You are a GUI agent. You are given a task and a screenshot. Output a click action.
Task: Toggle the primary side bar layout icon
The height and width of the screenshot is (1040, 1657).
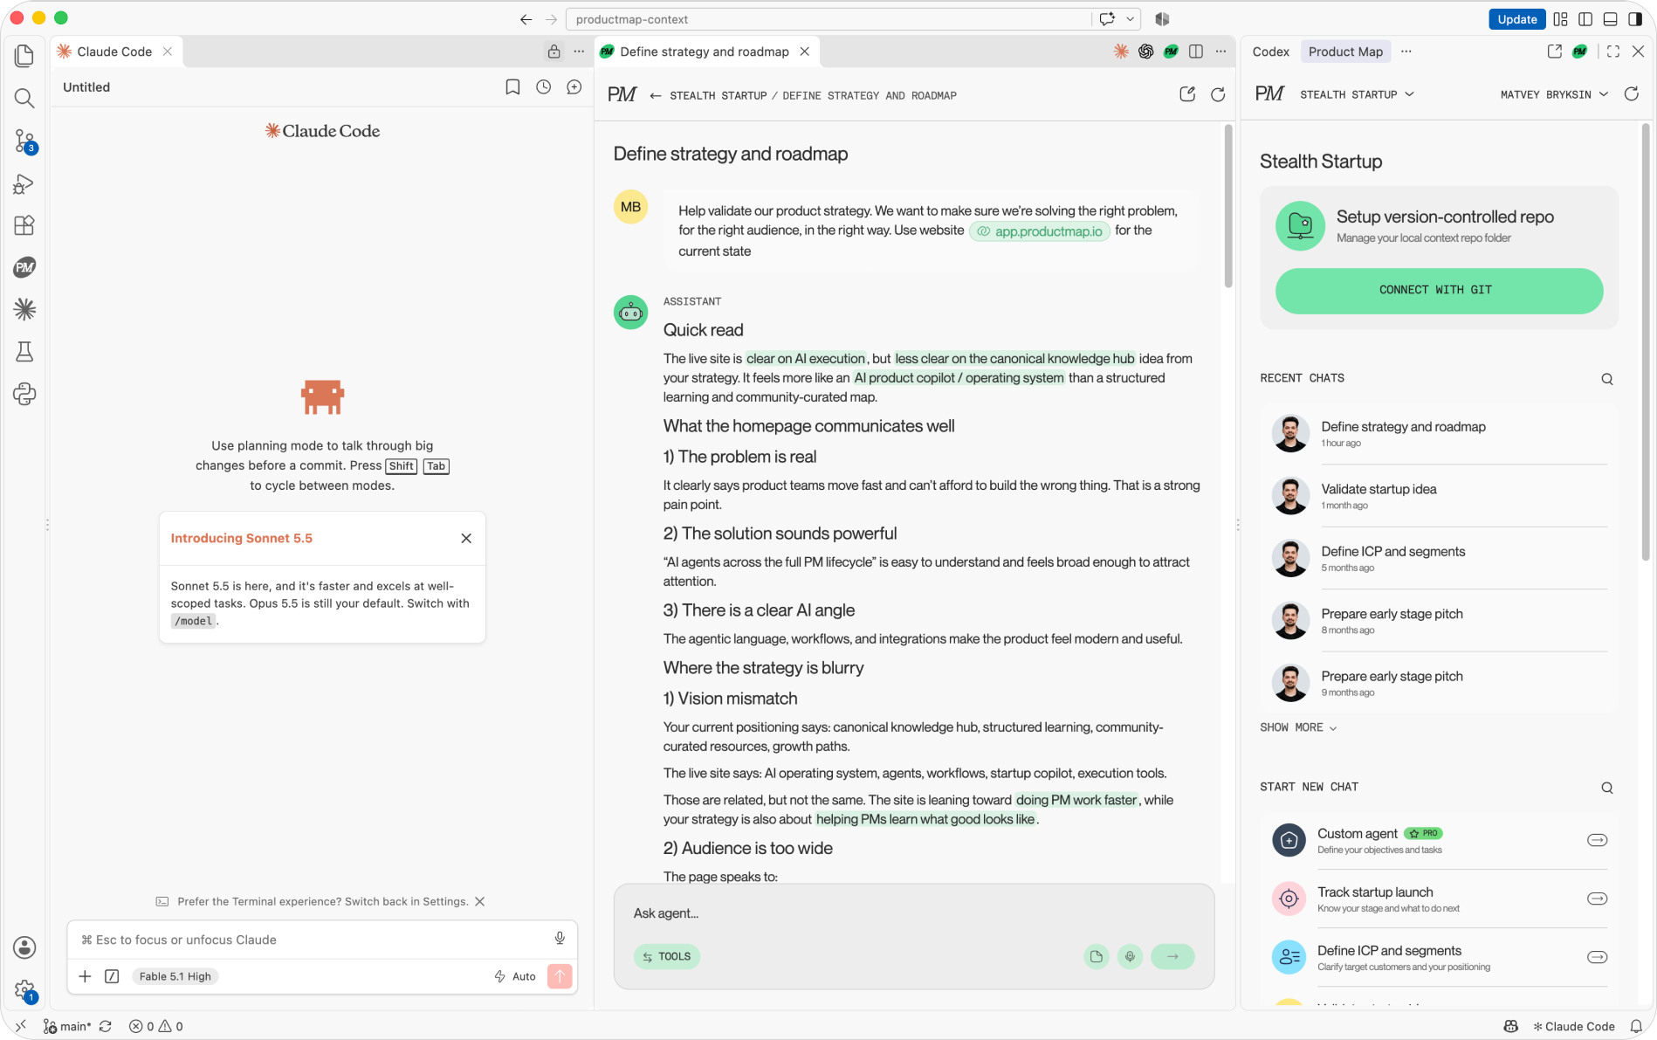1585,19
